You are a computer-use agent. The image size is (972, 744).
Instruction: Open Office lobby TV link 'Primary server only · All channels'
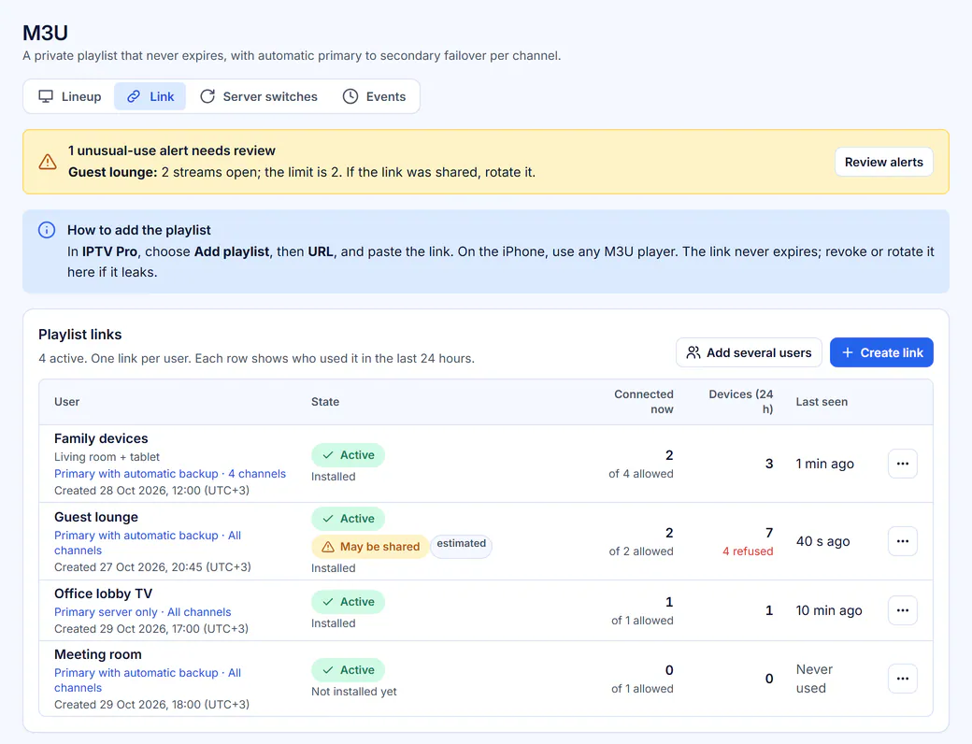click(143, 612)
